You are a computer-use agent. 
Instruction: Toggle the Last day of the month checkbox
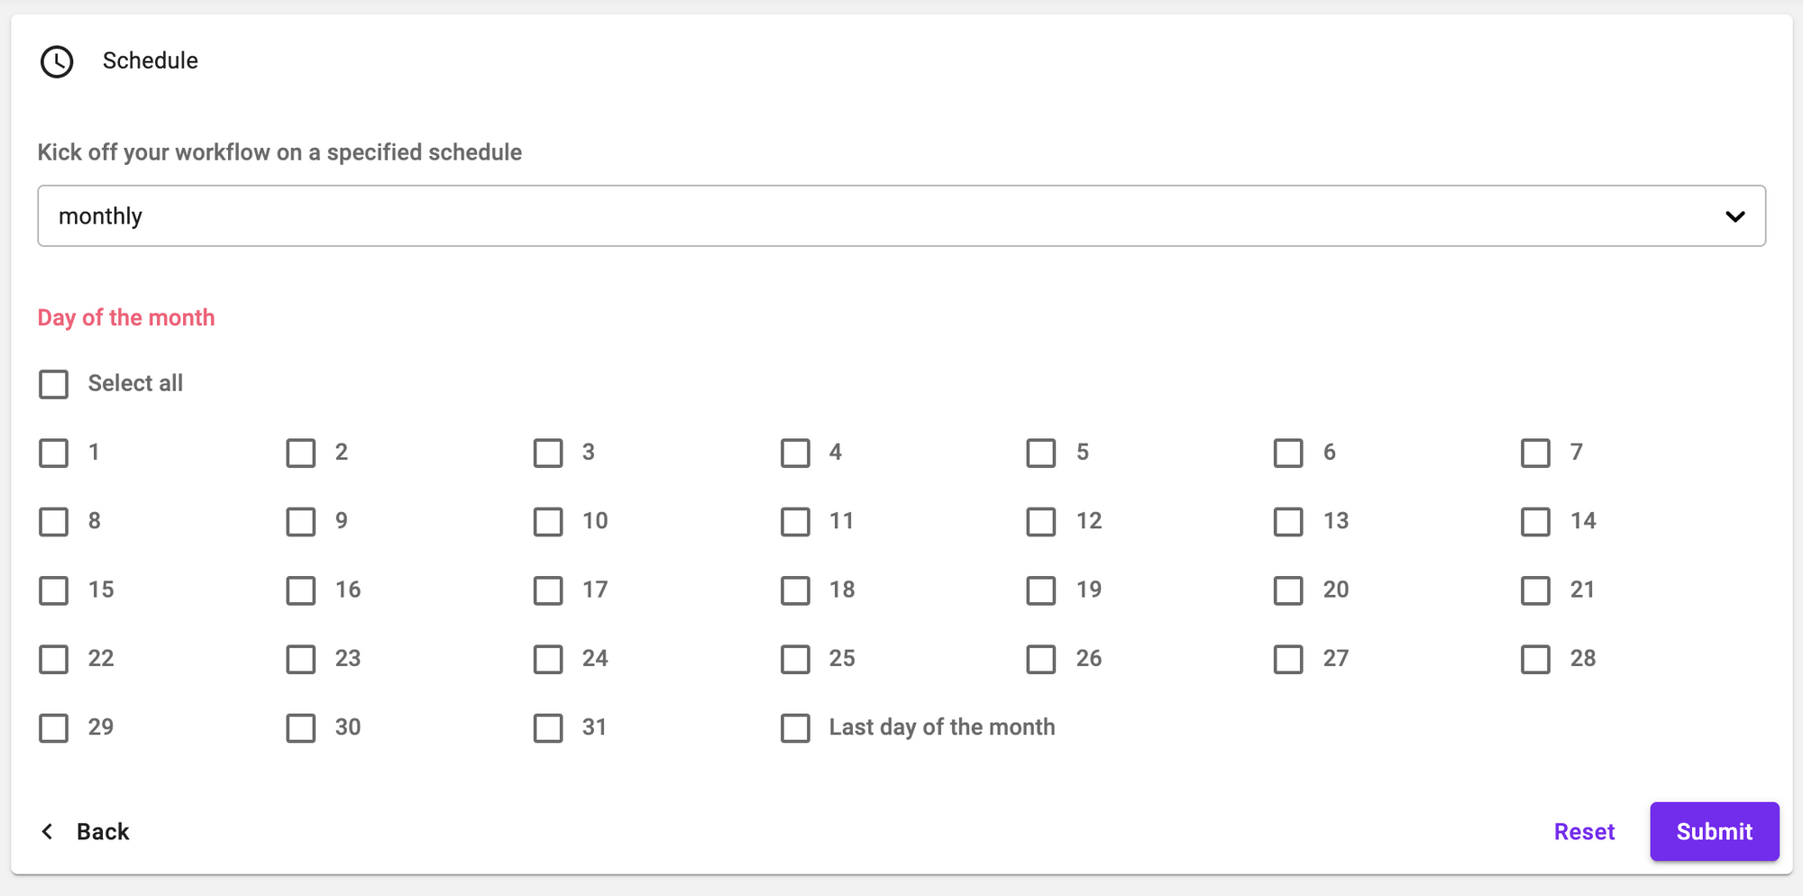click(795, 727)
